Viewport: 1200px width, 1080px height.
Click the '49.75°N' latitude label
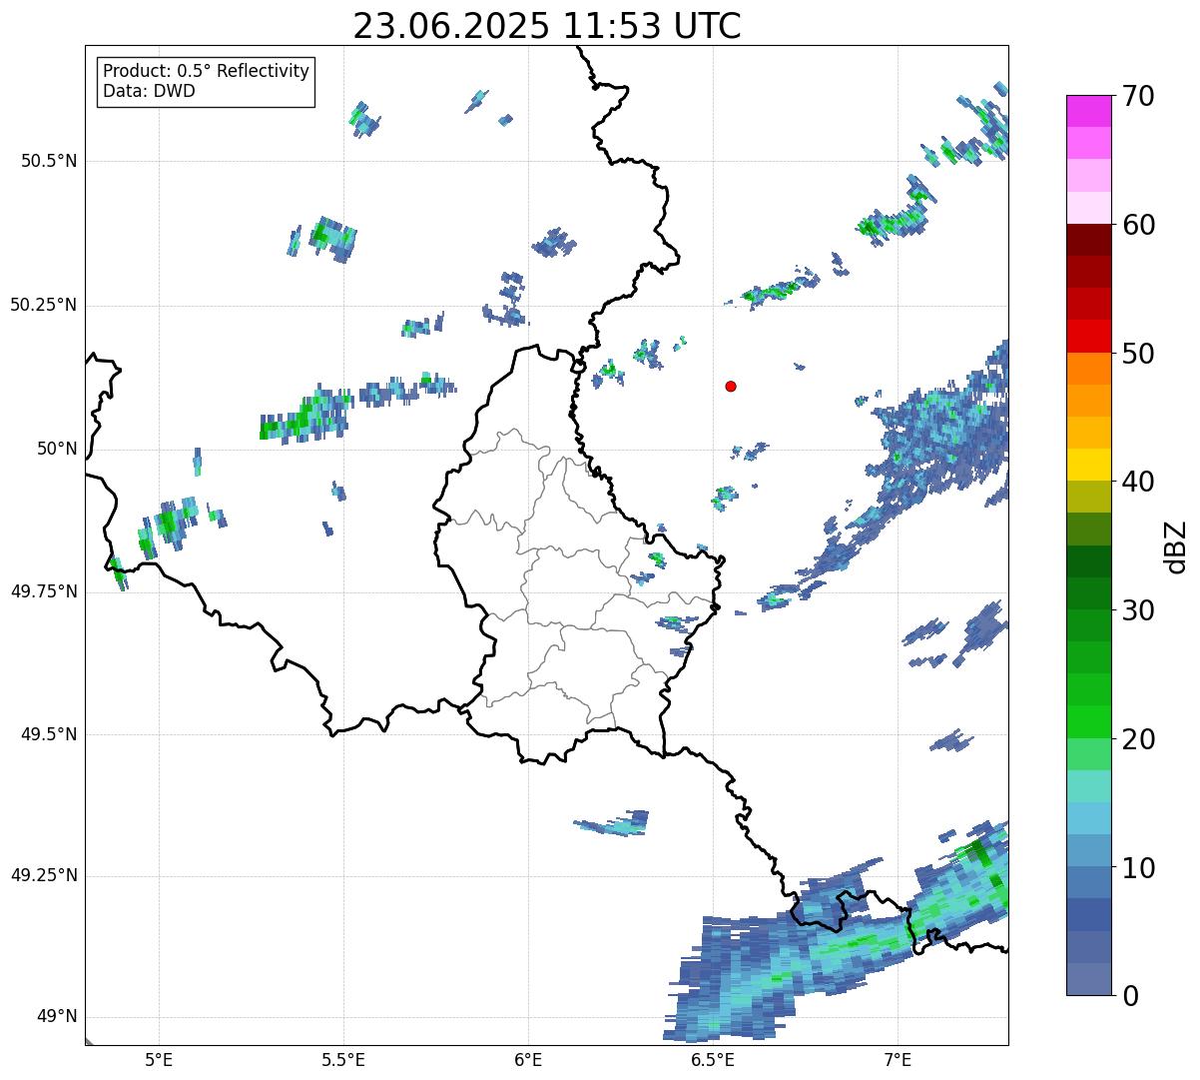click(x=44, y=591)
